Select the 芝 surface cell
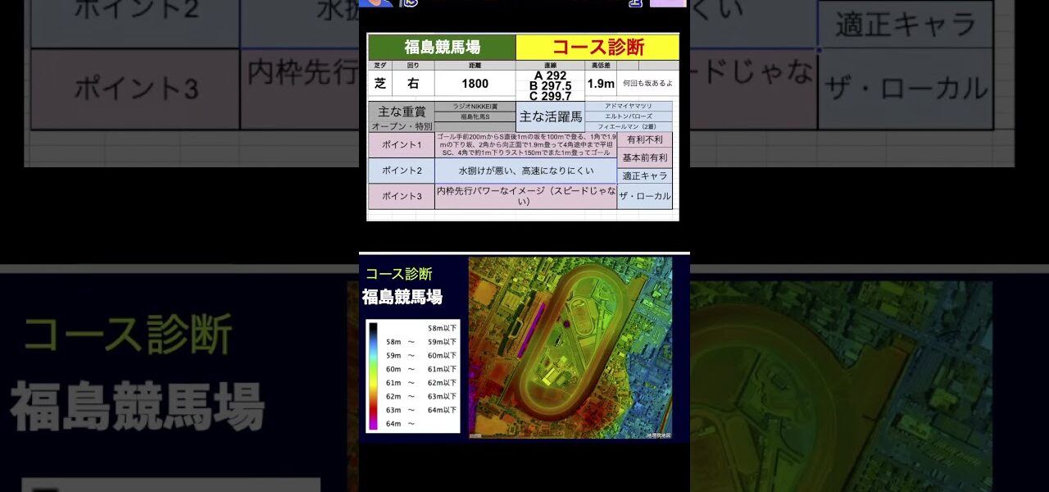This screenshot has height=492, width=1049. click(x=380, y=84)
